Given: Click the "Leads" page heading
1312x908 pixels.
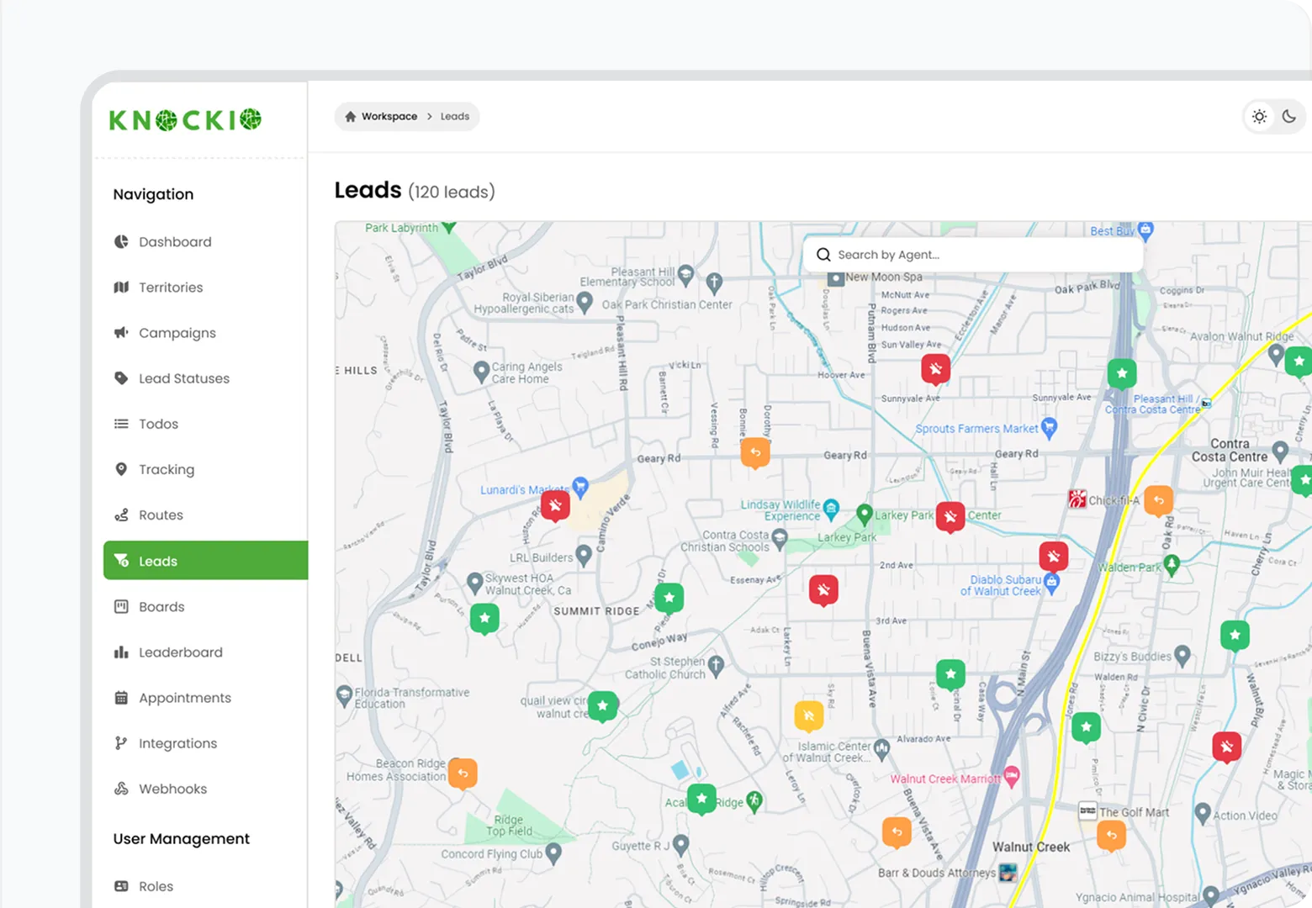Looking at the screenshot, I should 368,190.
